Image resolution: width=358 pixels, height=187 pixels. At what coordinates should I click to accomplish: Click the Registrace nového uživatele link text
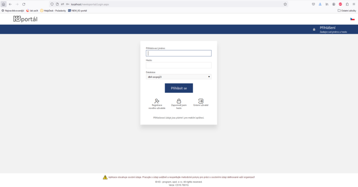coord(157,107)
